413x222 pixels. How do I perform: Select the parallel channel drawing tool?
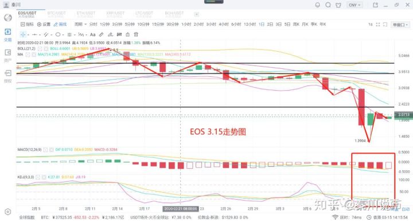tap(46, 34)
